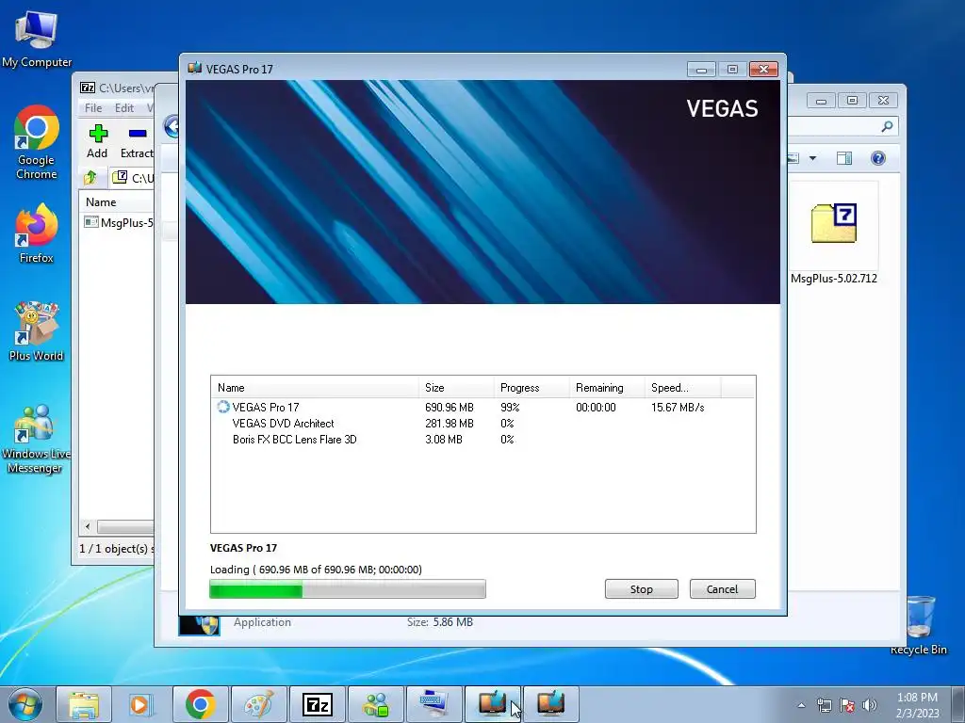Click the Progress column header
965x723 pixels.
[532, 387]
